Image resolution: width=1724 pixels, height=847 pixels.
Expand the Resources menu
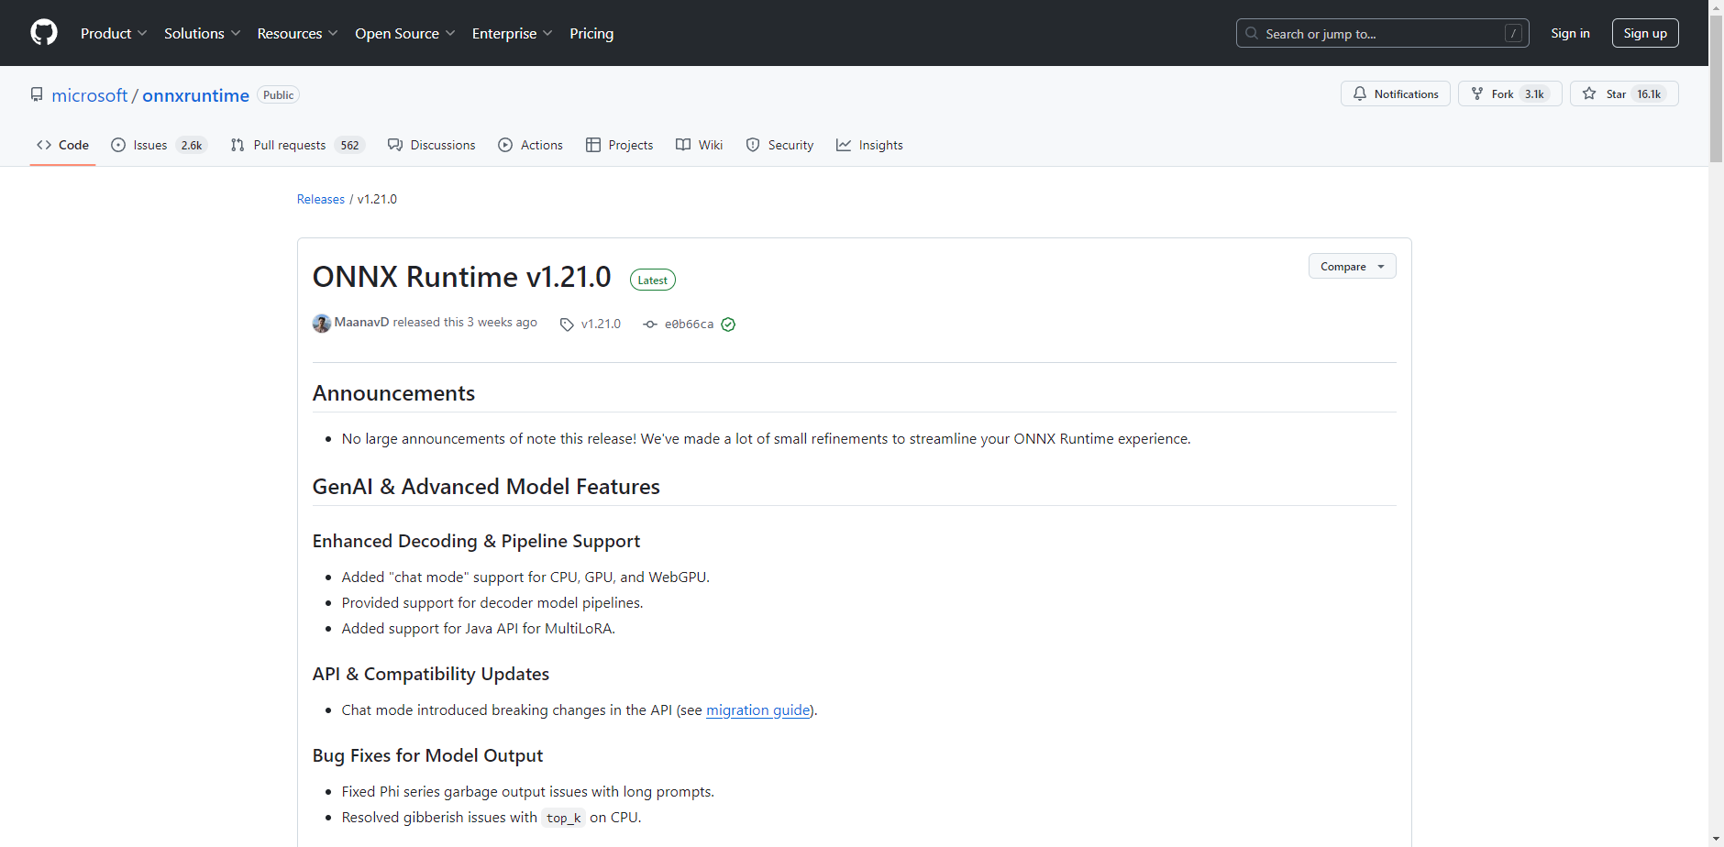[x=298, y=33]
